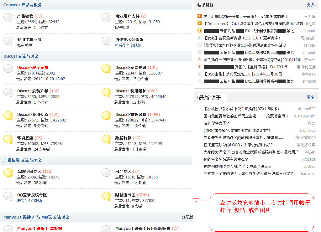Image resolution: width=321 pixels, height=232 pixels.
Task: Follow the 链接到外部地址 link under PHP技术讨论版
Action: pyautogui.click(x=128, y=45)
